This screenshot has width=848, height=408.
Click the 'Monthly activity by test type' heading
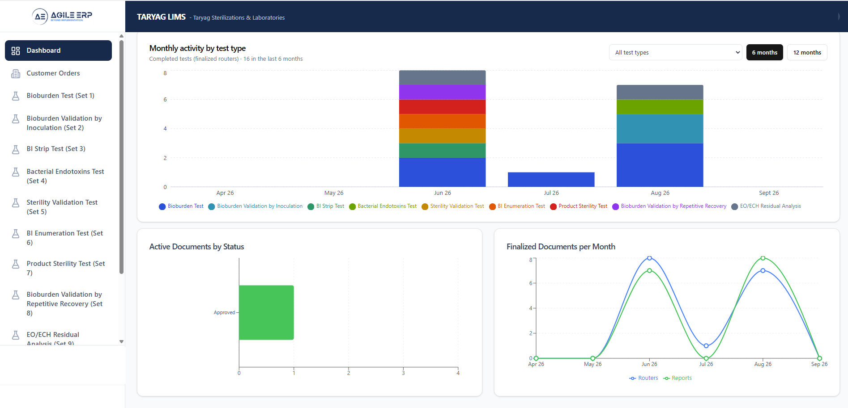click(x=197, y=48)
